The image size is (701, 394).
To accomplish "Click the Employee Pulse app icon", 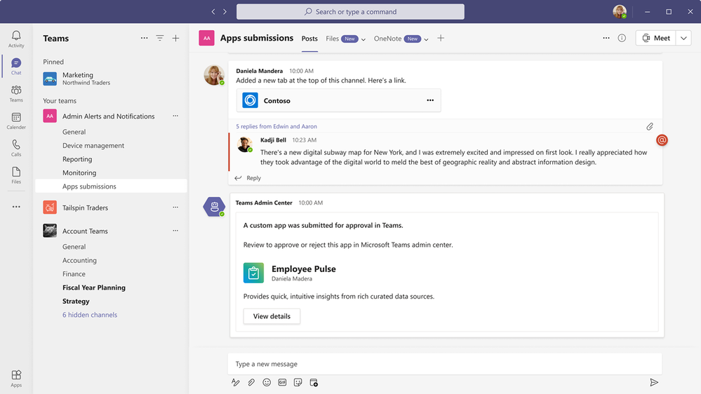I will pos(253,273).
